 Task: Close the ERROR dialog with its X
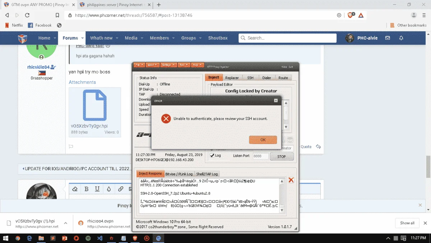[x=275, y=101]
